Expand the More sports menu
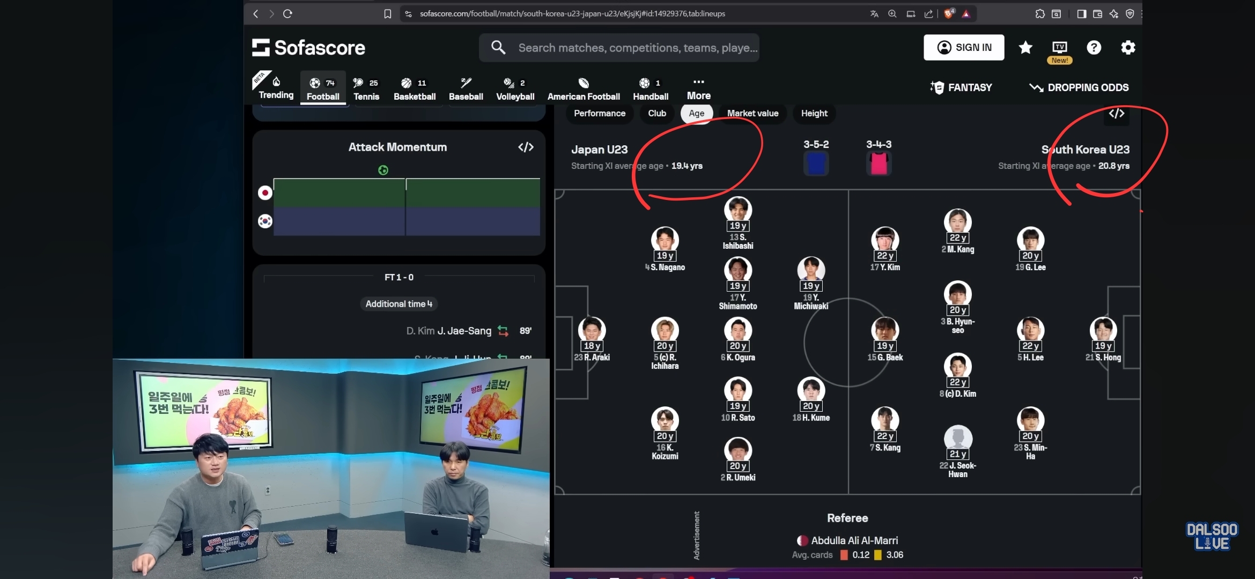 pyautogui.click(x=698, y=88)
